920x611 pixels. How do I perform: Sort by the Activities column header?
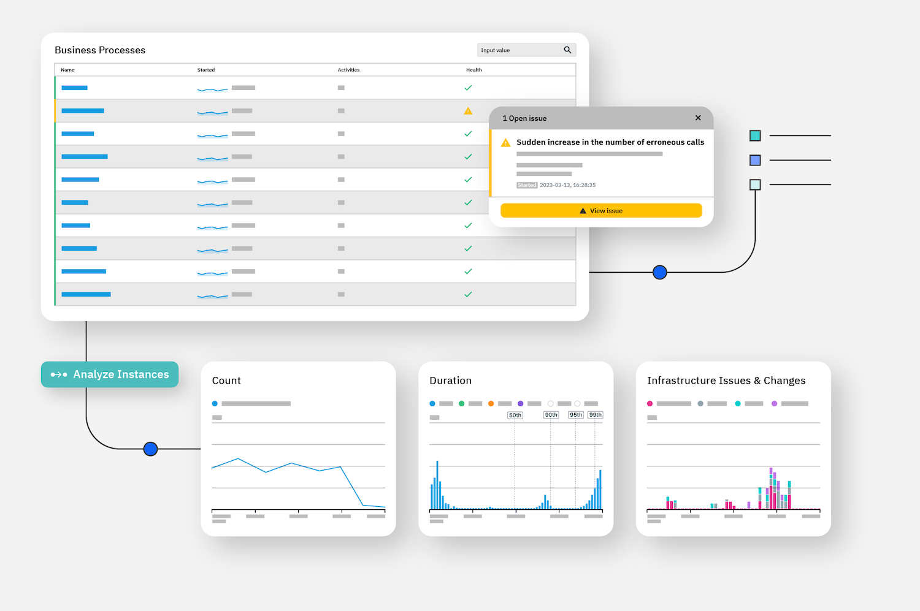pyautogui.click(x=348, y=70)
